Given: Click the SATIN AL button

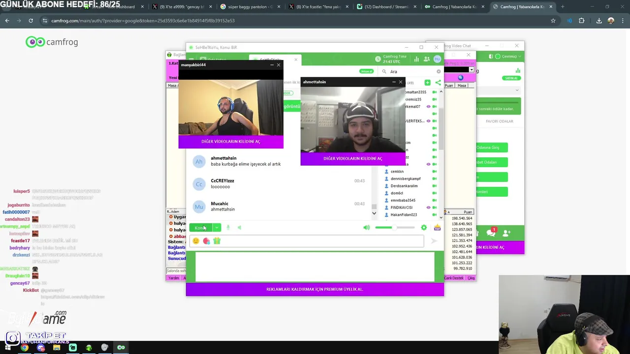Looking at the screenshot, I should pos(511,78).
